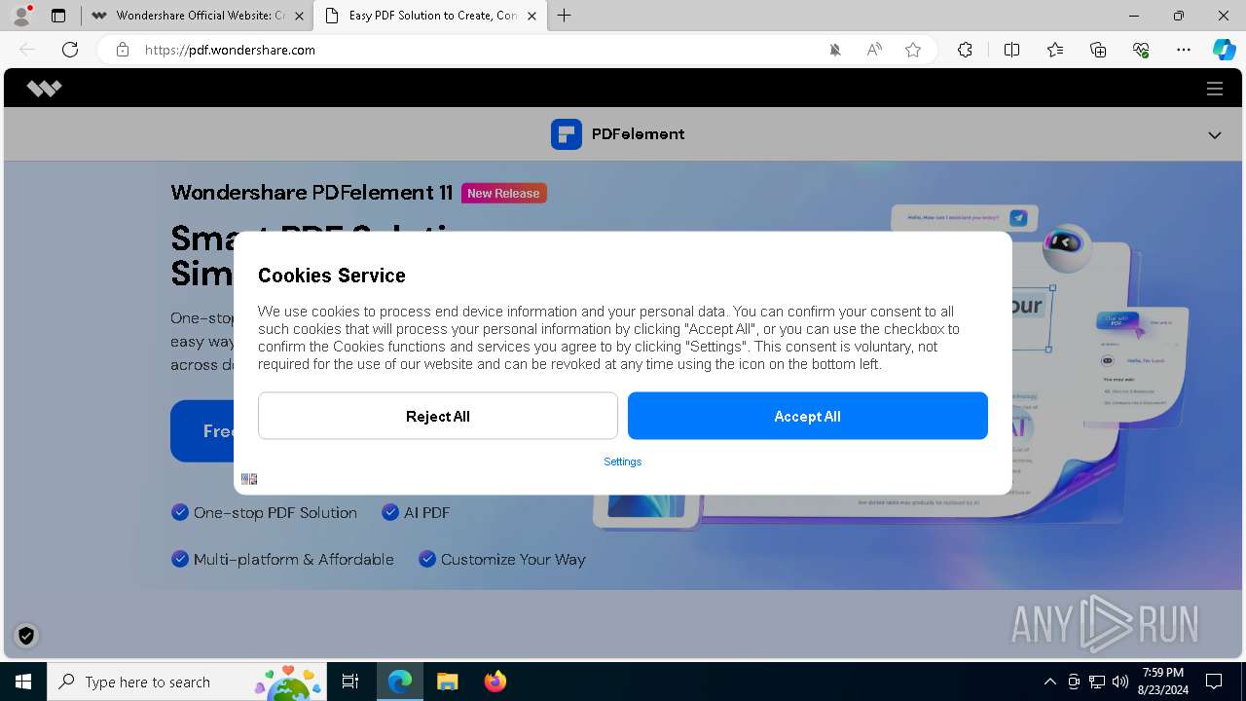Click the Wondershare logo in header
This screenshot has width=1246, height=701.
[44, 89]
